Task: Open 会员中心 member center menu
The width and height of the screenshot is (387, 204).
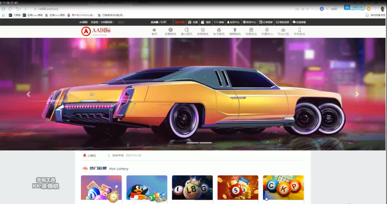Action: point(233,22)
